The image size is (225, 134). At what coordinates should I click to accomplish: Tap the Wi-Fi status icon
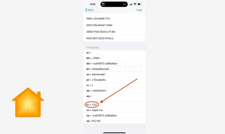[135, 4]
